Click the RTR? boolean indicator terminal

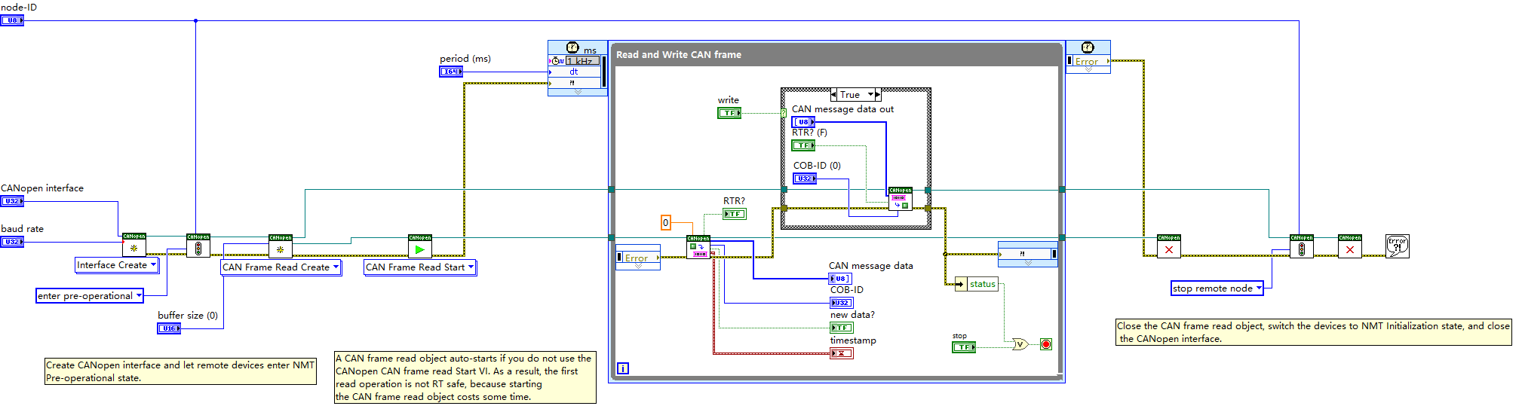(x=735, y=214)
